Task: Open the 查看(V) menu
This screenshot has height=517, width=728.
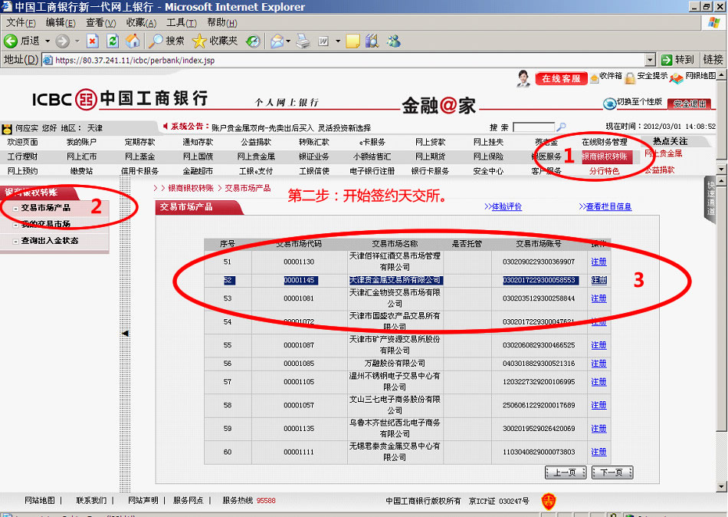Action: tap(100, 23)
